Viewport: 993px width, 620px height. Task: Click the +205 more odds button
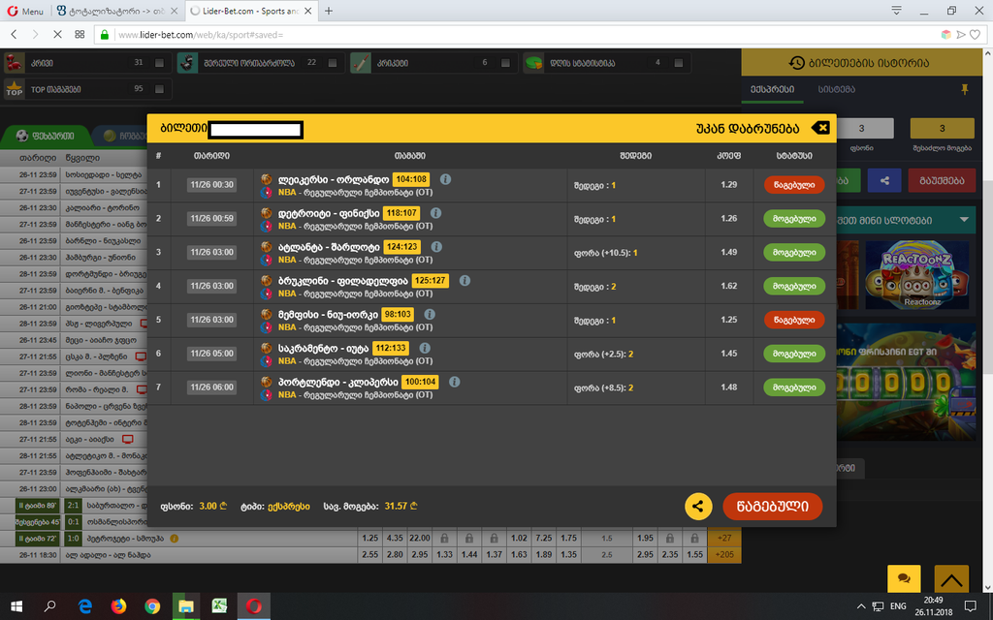coord(723,555)
